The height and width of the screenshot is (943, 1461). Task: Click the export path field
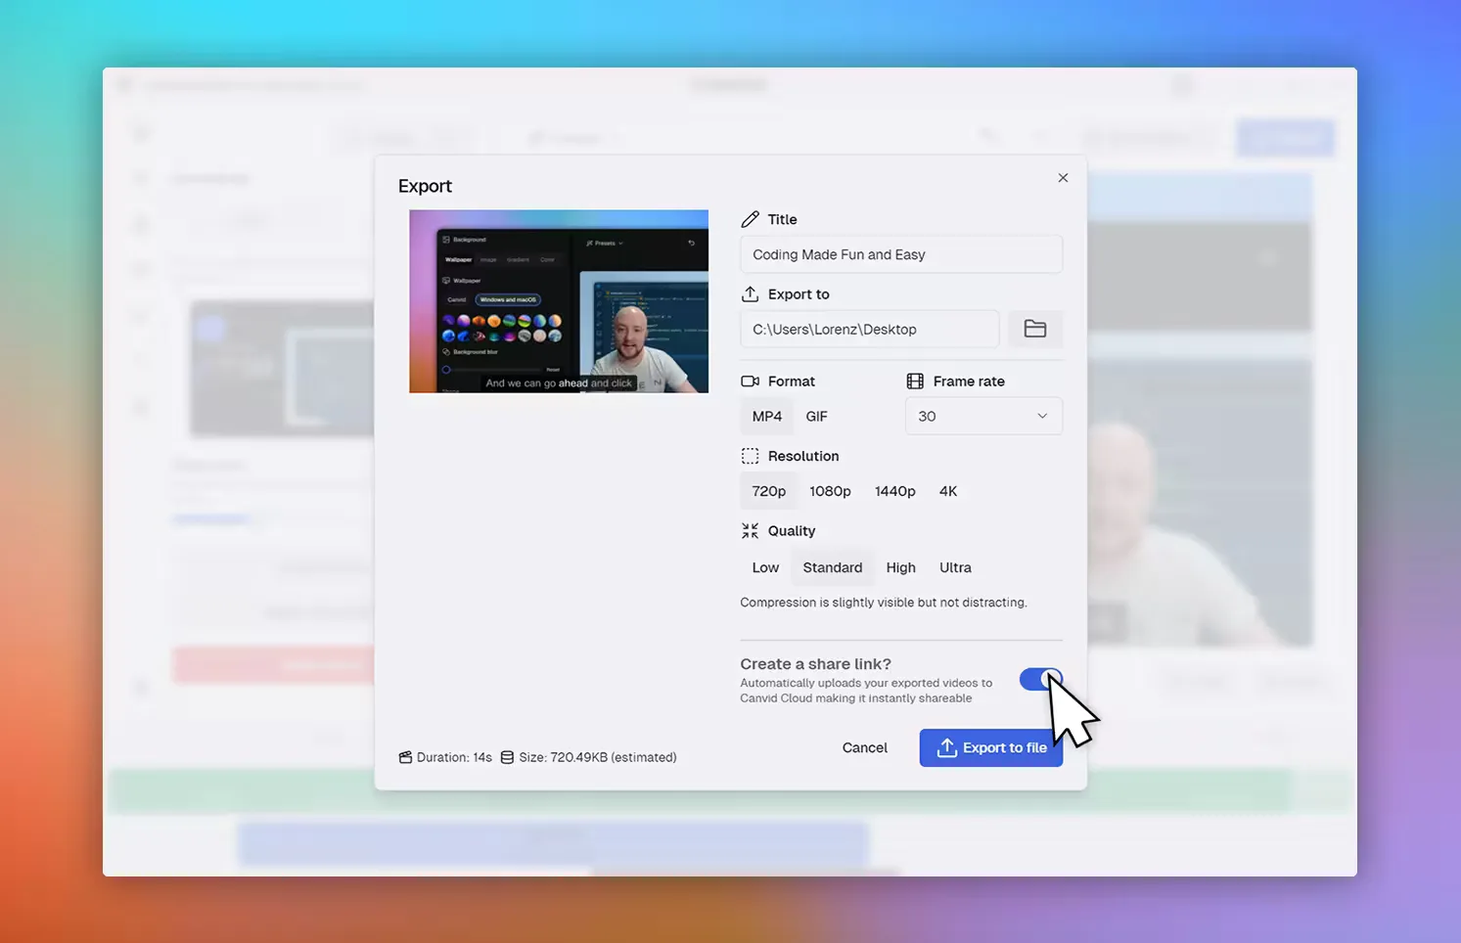pos(869,329)
